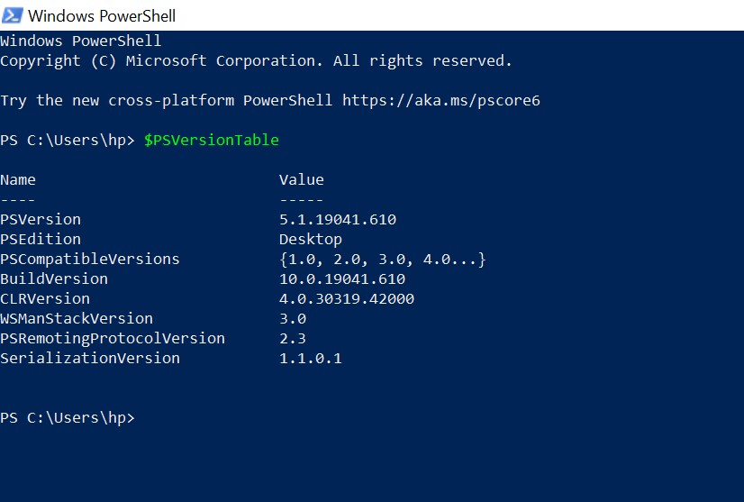Click the Value column header
The height and width of the screenshot is (502, 744).
tap(302, 180)
